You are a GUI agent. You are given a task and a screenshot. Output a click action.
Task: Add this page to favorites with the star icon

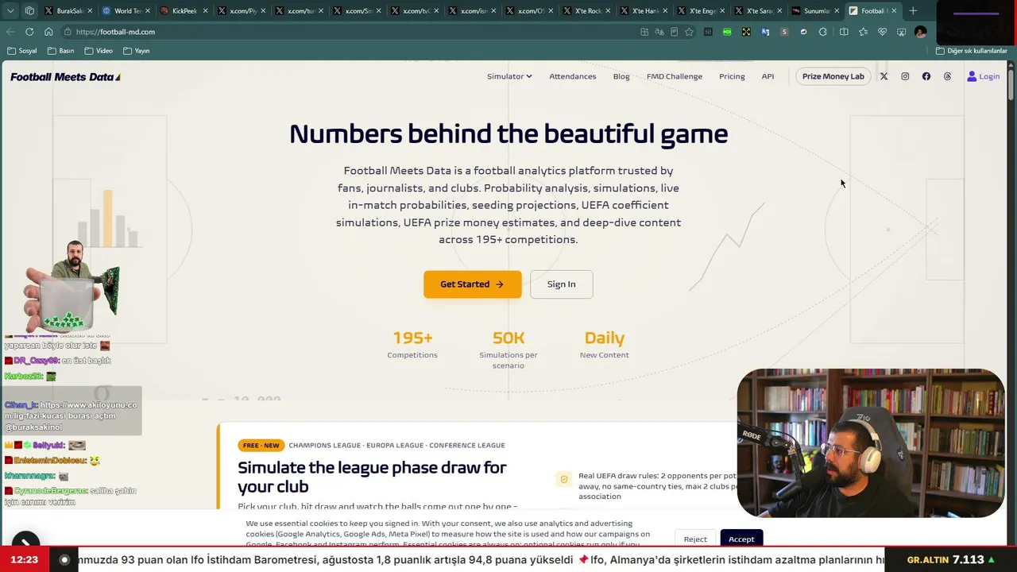click(689, 32)
